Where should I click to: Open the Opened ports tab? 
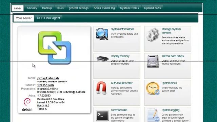pyautogui.click(x=152, y=8)
